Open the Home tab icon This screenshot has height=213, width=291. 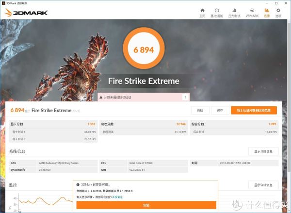202,10
